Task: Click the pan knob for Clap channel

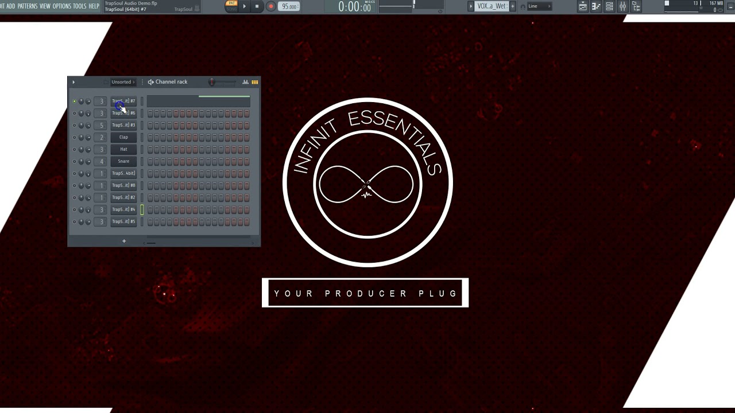Action: 81,137
